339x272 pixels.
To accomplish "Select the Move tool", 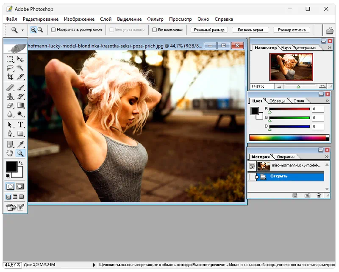I will point(20,59).
